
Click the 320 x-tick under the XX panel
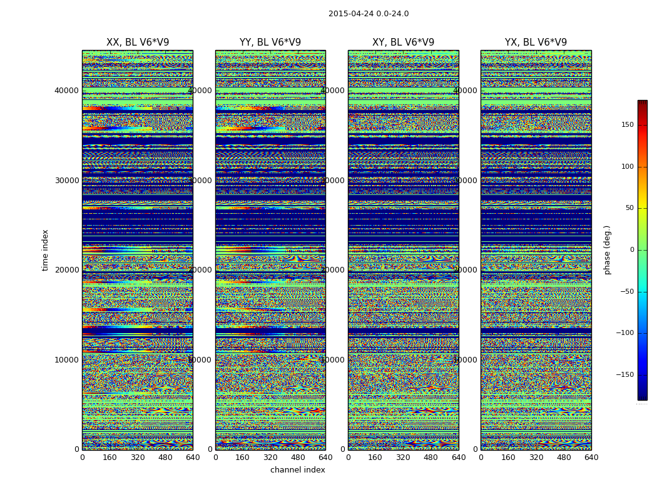tap(137, 457)
